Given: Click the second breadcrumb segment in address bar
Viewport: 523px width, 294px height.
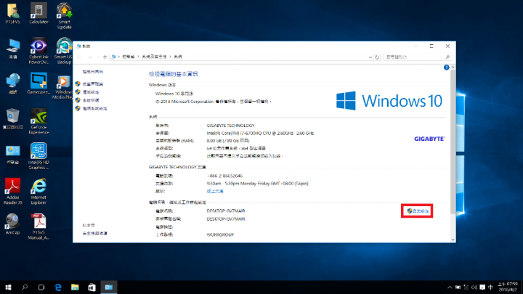Looking at the screenshot, I should point(154,57).
